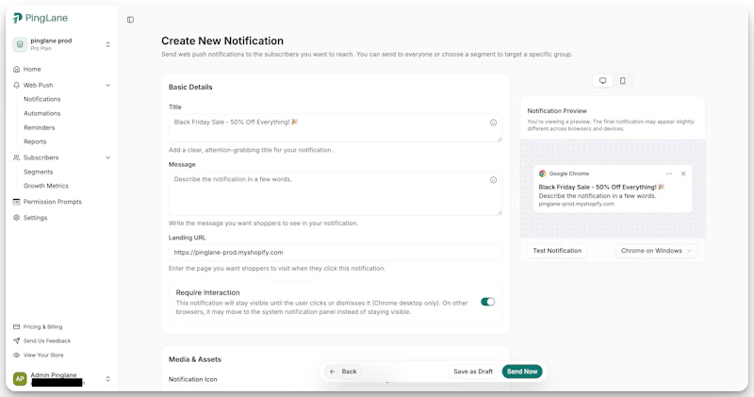Click into the Message text area
Viewport: 754px width, 397px height.
click(x=336, y=193)
